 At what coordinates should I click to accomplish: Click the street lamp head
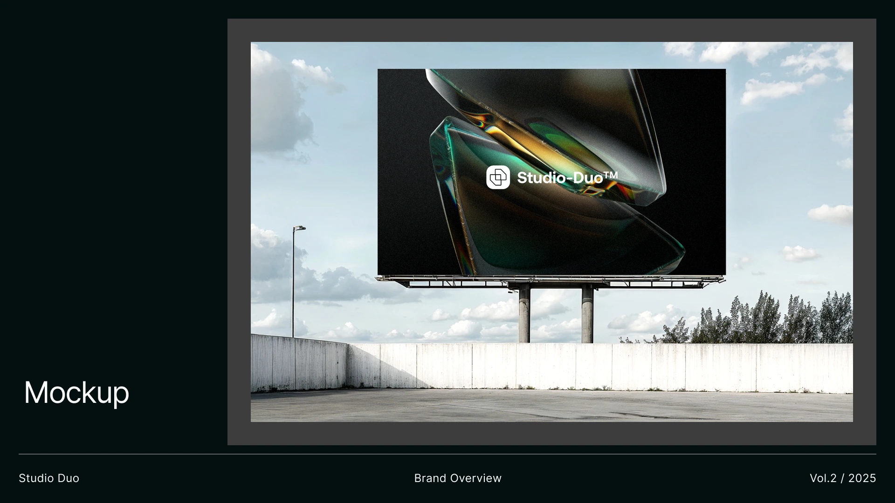point(300,228)
